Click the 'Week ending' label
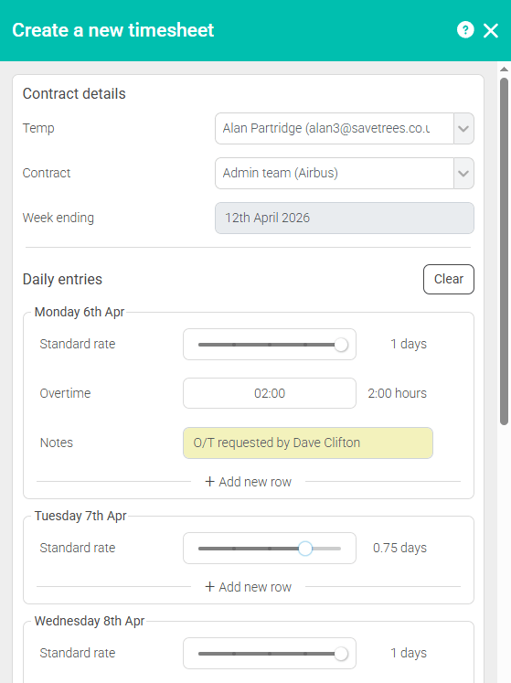The height and width of the screenshot is (683, 511). coord(58,218)
